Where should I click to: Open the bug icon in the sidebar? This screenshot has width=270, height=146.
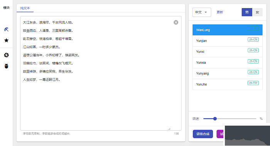pyautogui.click(x=7, y=66)
